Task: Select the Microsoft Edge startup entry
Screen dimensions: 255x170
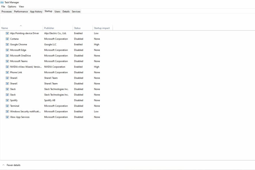Action: coord(18,50)
